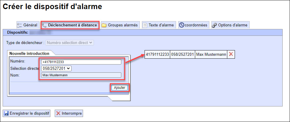Click the wrench icon beside Options d'alarme
Image resolution: width=290 pixels, height=122 pixels.
(214, 25)
